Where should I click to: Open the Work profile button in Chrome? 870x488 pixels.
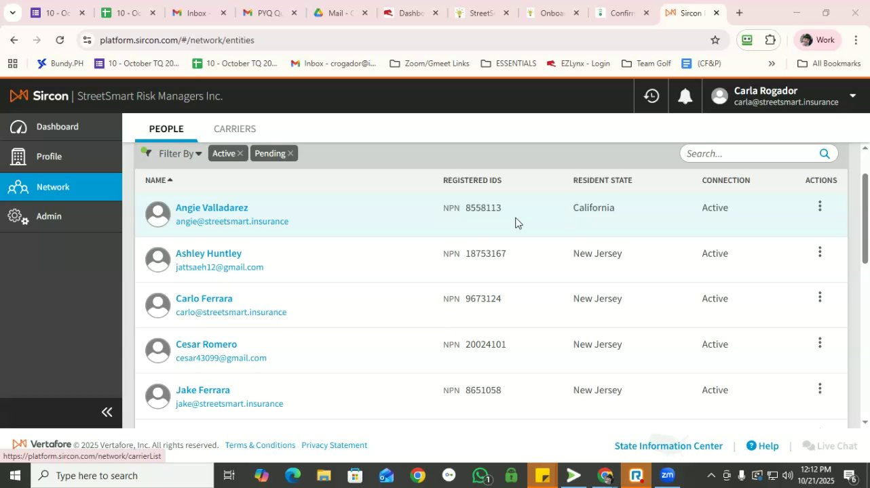pyautogui.click(x=817, y=40)
